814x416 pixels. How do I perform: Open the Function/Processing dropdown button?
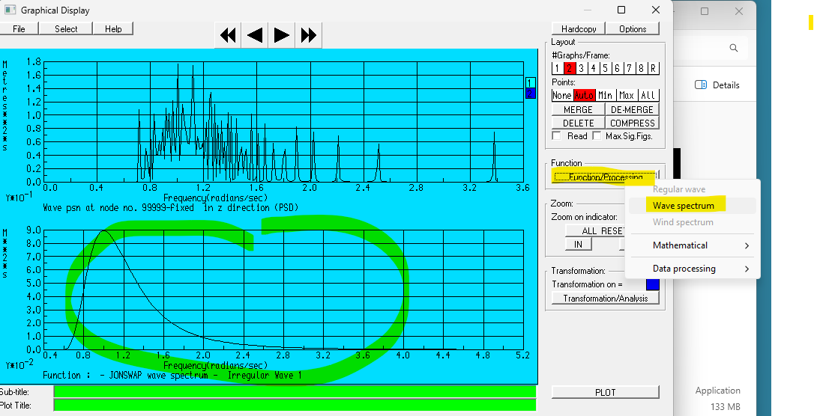[x=606, y=177]
